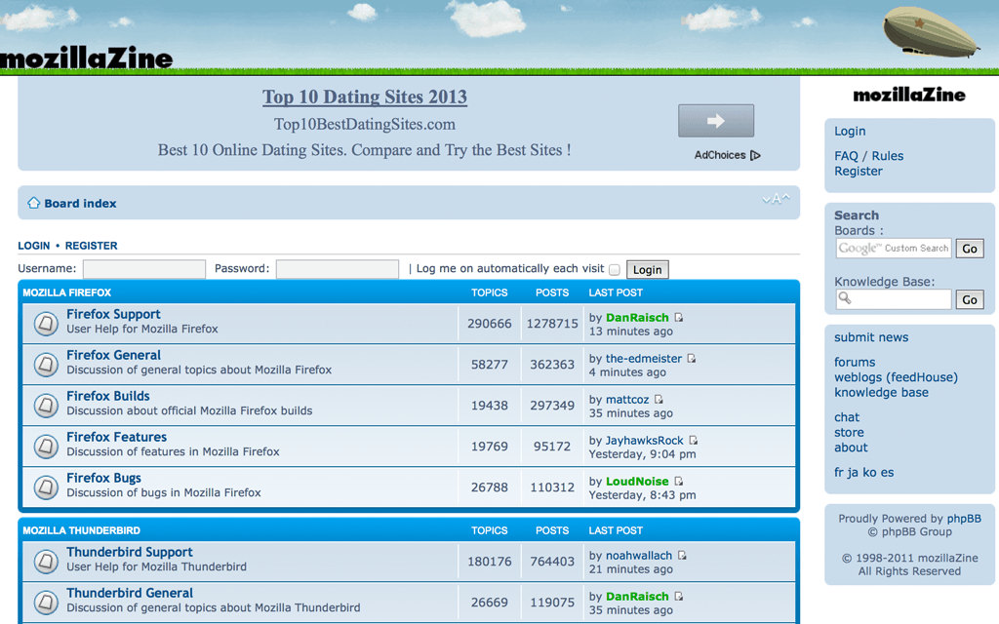Click the Board index home icon
This screenshot has width=999, height=624.
[33, 203]
